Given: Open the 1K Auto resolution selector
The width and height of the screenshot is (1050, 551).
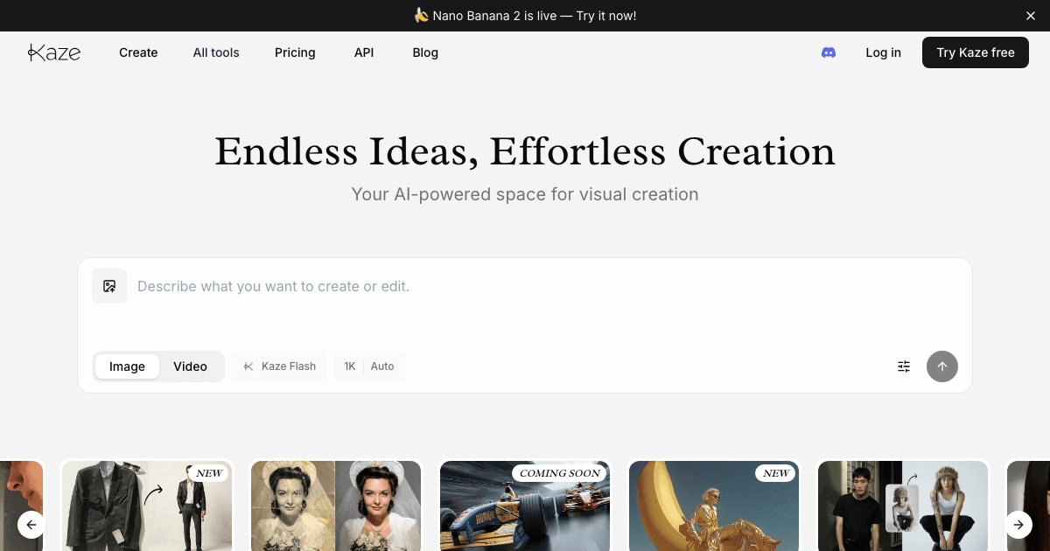Looking at the screenshot, I should pos(369,366).
